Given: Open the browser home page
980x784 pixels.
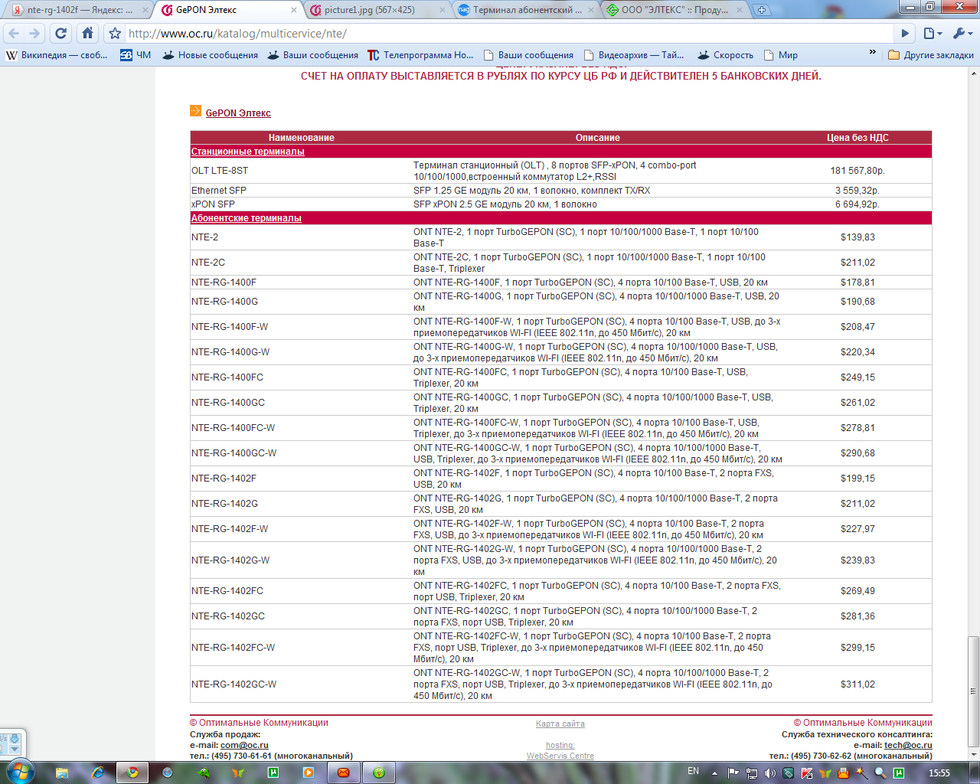Looking at the screenshot, I should [x=88, y=34].
